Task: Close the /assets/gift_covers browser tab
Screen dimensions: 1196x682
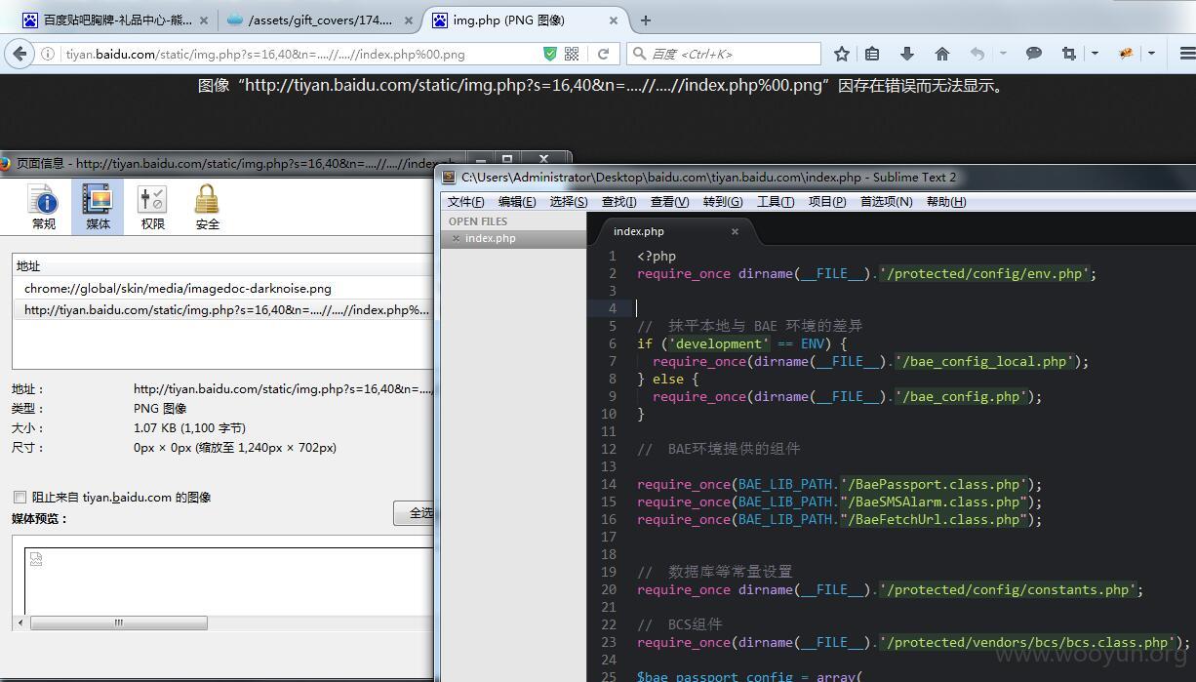Action: [408, 20]
